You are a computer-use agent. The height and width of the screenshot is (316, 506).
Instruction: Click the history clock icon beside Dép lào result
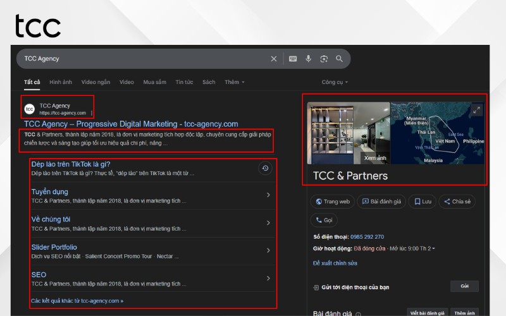(265, 168)
